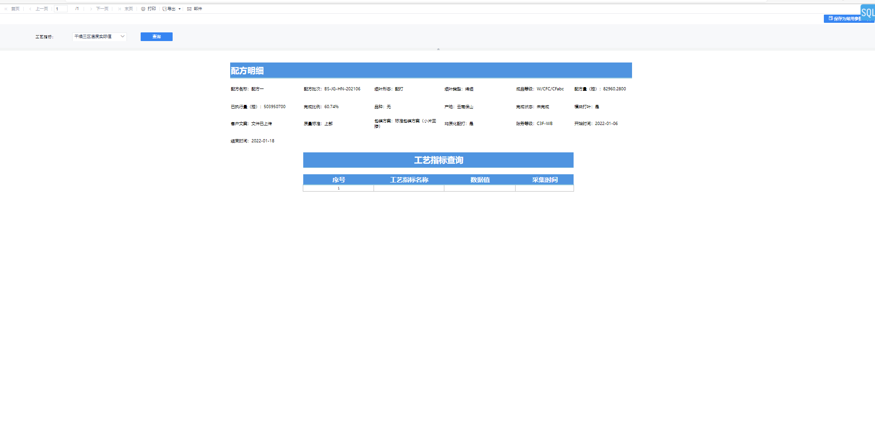Go to next page (下一页)
The image size is (875, 427).
coord(99,9)
